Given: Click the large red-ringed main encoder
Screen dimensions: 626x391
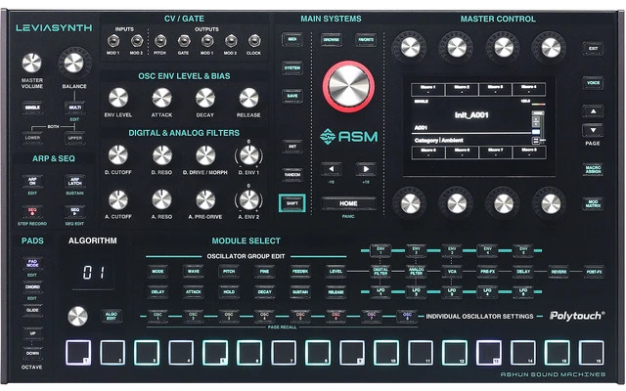Looking at the screenshot, I should point(349,87).
